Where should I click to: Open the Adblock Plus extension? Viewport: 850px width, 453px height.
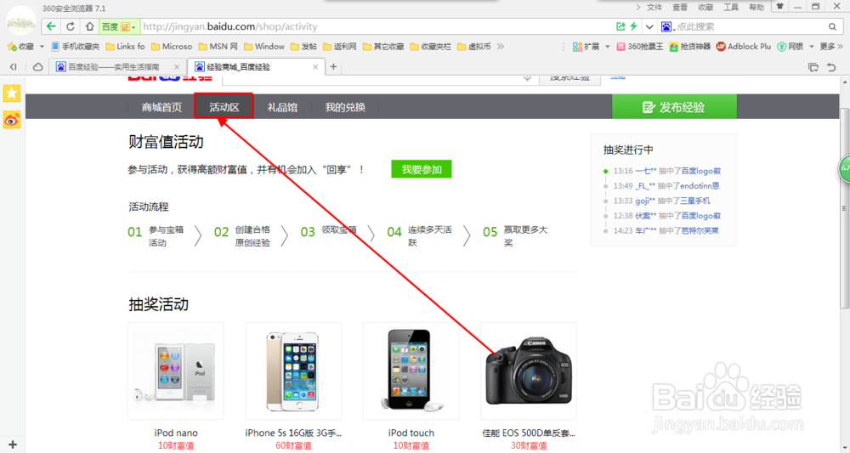[x=743, y=47]
